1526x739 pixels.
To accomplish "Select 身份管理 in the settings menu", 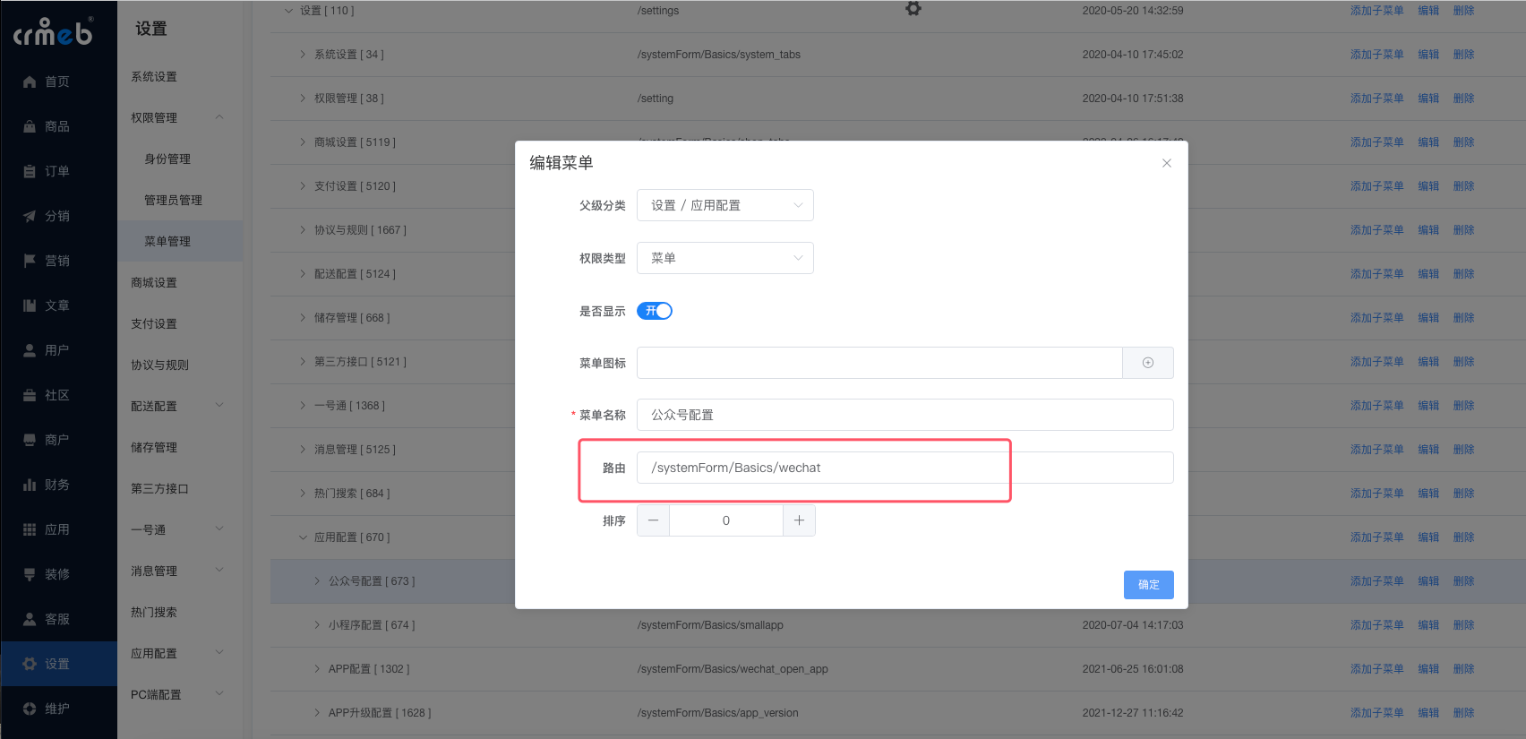I will (x=167, y=159).
